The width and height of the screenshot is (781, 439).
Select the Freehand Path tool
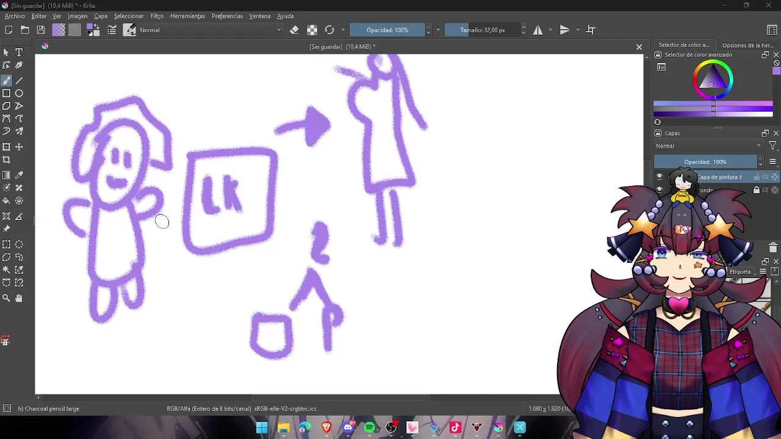pyautogui.click(x=19, y=119)
